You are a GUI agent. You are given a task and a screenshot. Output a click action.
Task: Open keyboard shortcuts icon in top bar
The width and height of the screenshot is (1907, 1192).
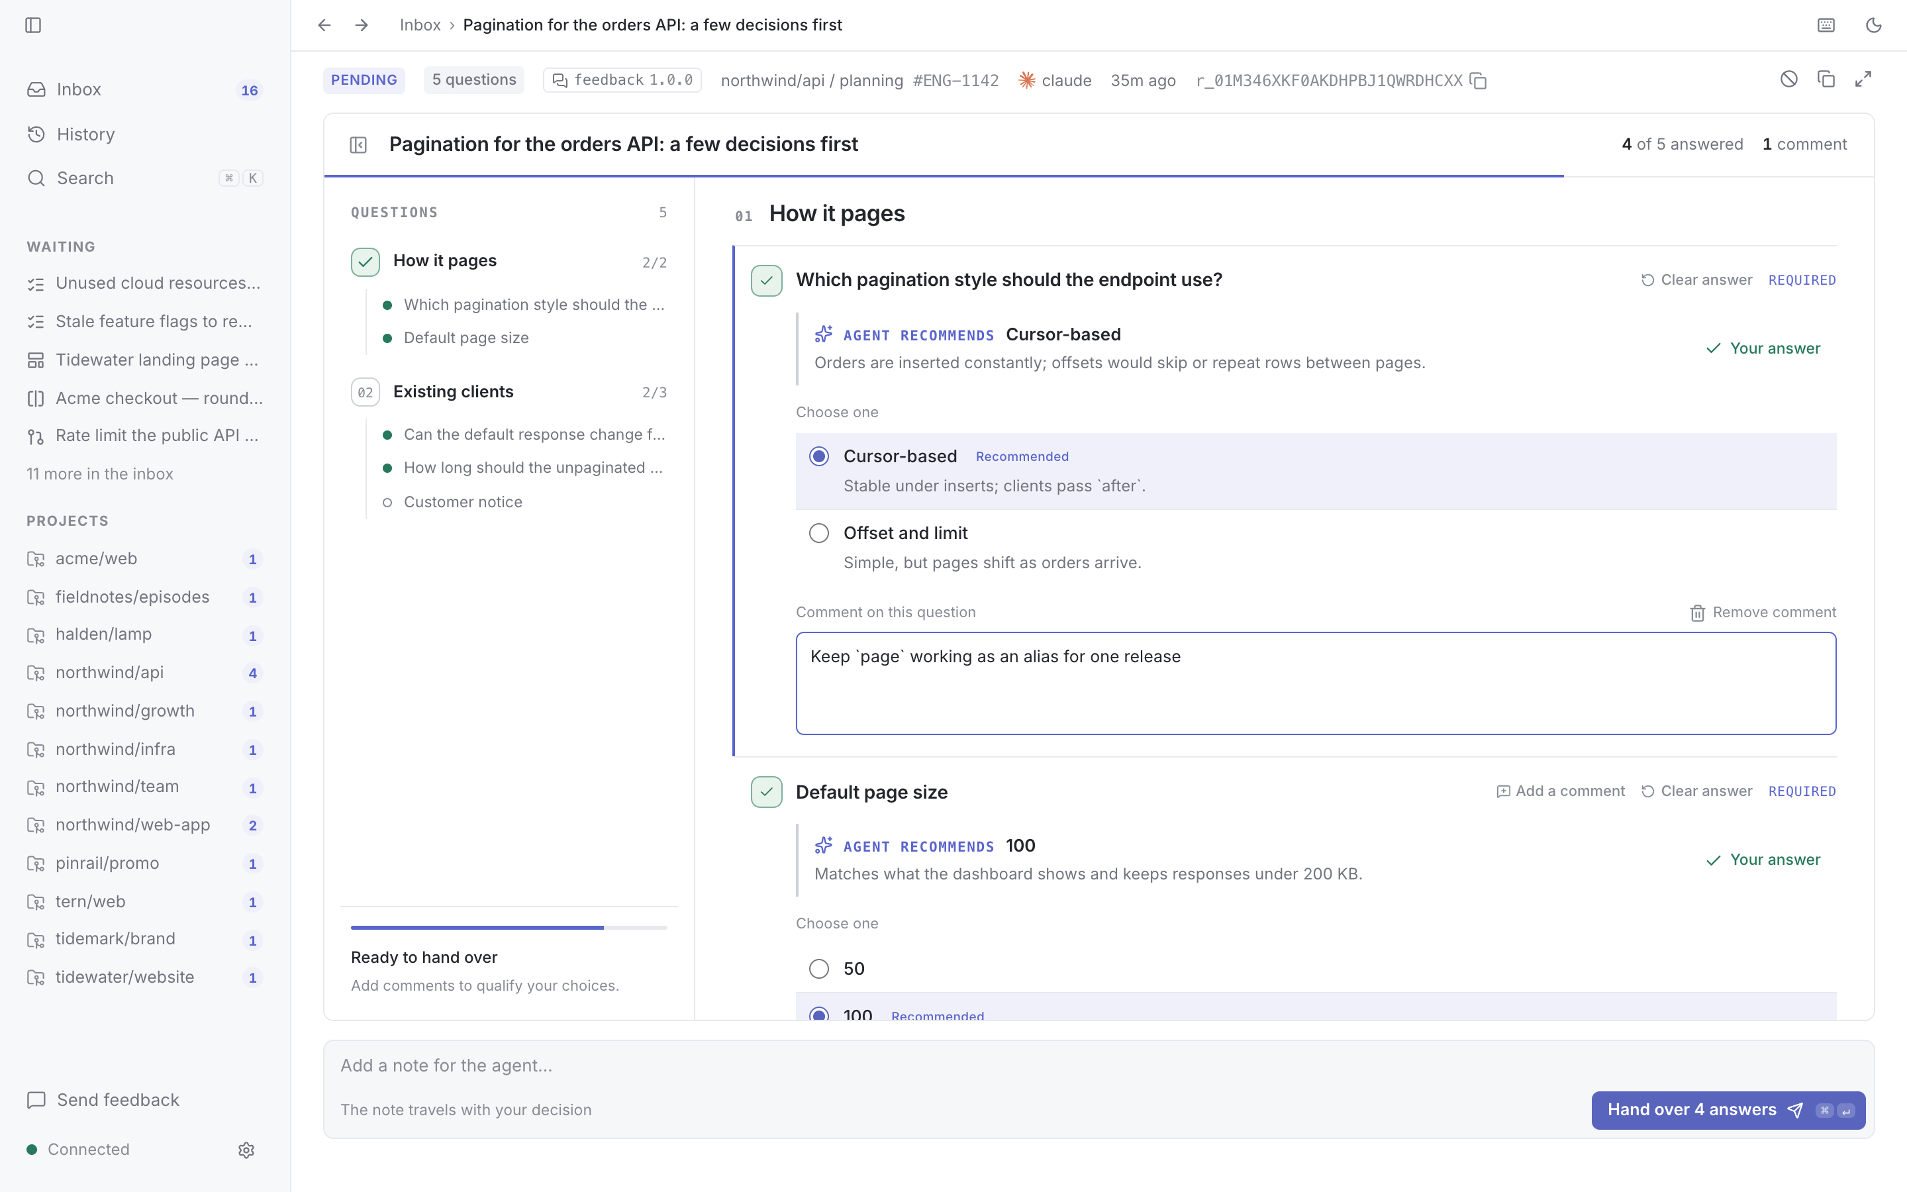[1826, 25]
